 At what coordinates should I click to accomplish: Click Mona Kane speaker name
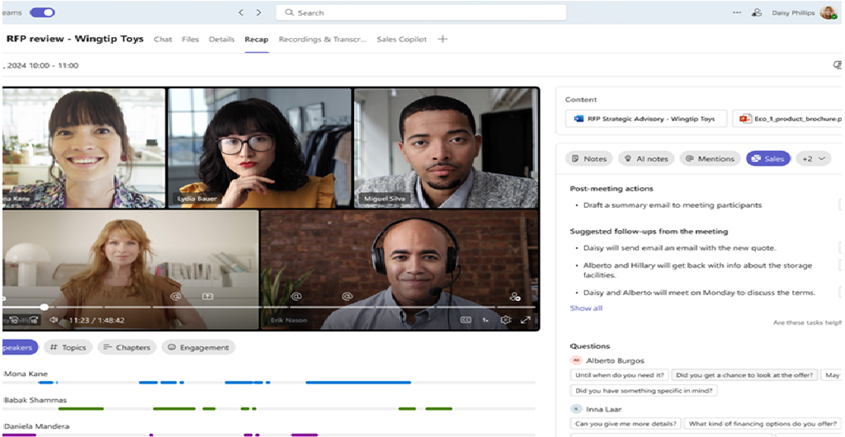(x=26, y=374)
